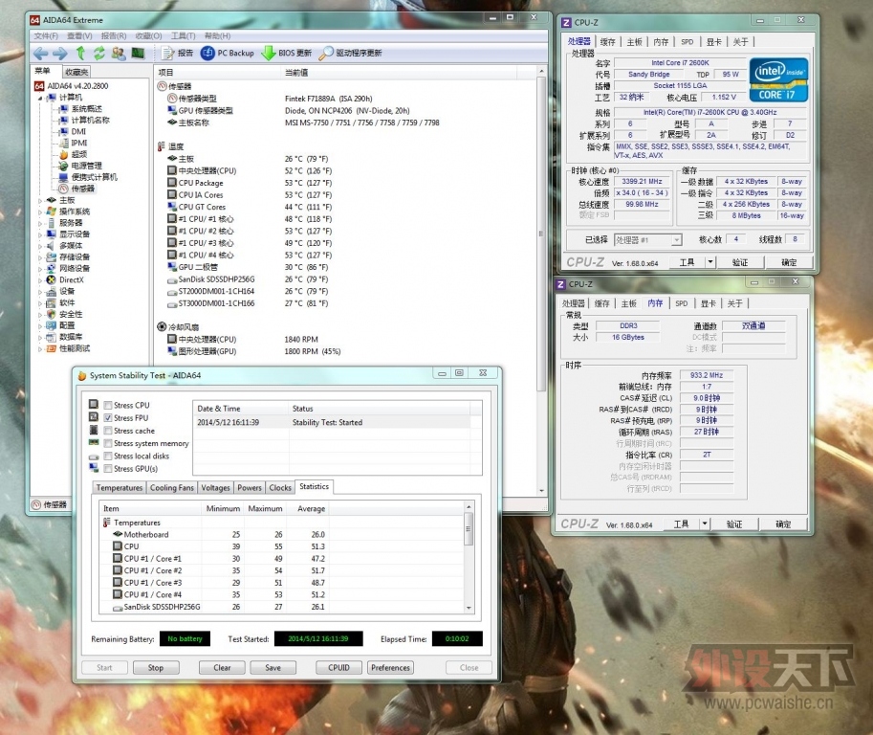Select the IPMI item in the tree
The height and width of the screenshot is (735, 873).
[x=79, y=143]
